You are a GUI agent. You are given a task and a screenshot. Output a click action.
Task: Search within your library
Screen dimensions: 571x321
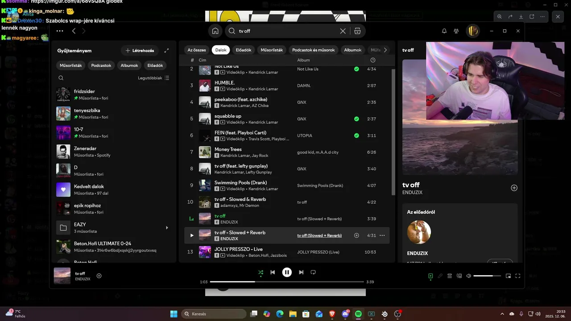click(x=61, y=78)
